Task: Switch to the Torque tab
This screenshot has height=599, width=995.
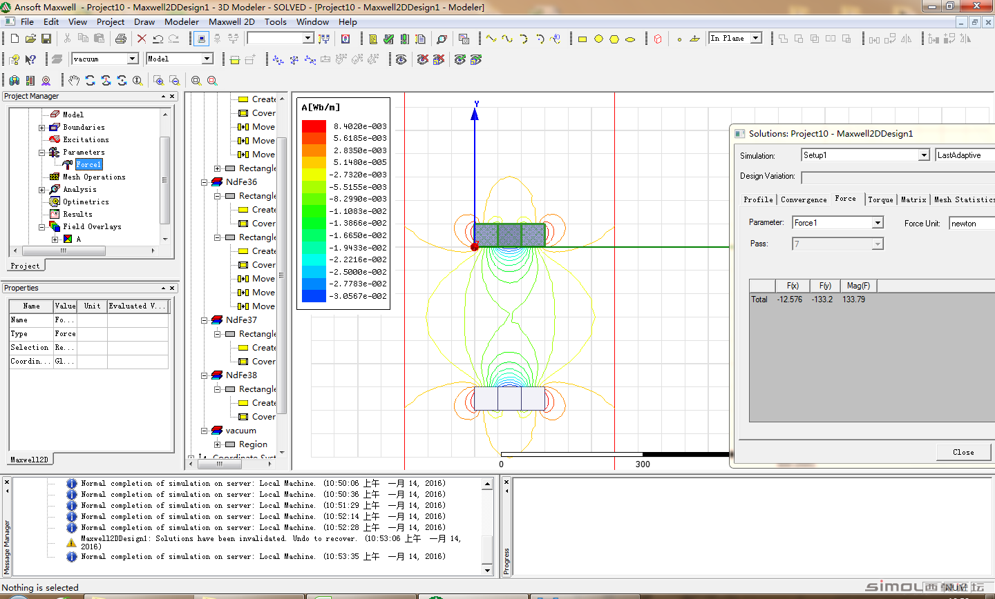Action: tap(880, 199)
